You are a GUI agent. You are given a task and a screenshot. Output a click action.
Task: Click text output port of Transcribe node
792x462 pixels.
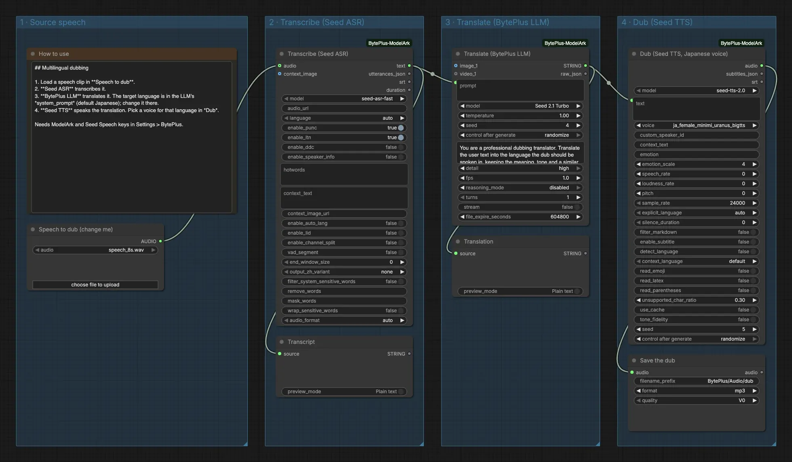point(409,66)
